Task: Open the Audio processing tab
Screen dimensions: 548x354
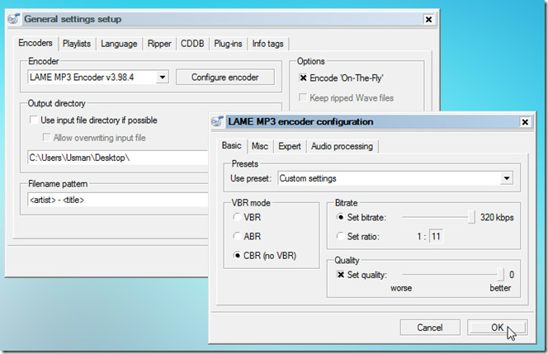Action: point(342,146)
